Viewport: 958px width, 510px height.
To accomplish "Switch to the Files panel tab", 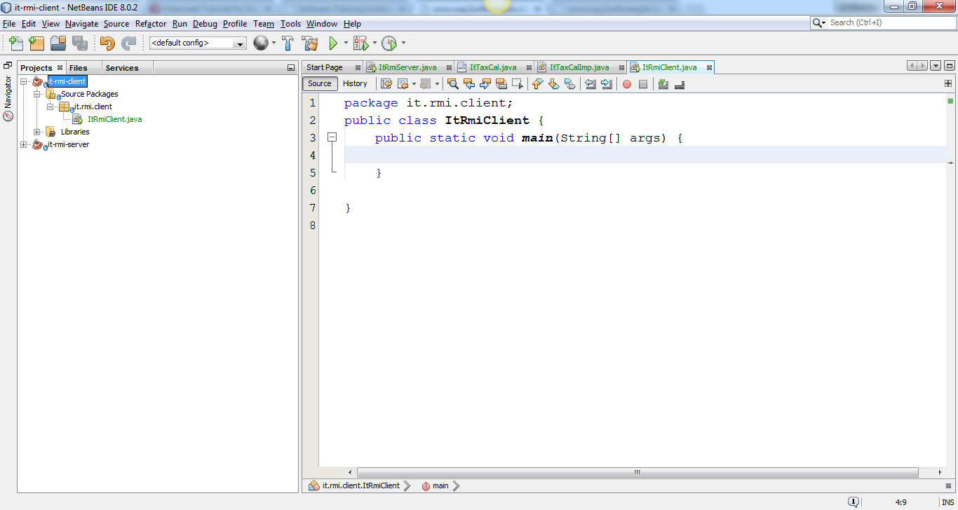I will click(79, 68).
